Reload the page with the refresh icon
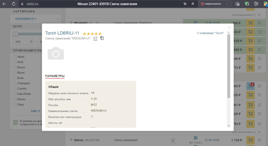 point(13,4)
